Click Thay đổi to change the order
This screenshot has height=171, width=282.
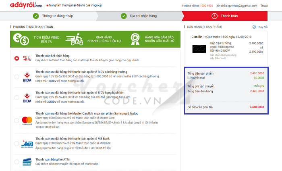[262, 27]
